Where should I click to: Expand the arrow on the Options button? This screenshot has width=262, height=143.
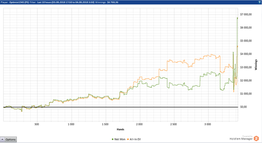click(x=3, y=139)
